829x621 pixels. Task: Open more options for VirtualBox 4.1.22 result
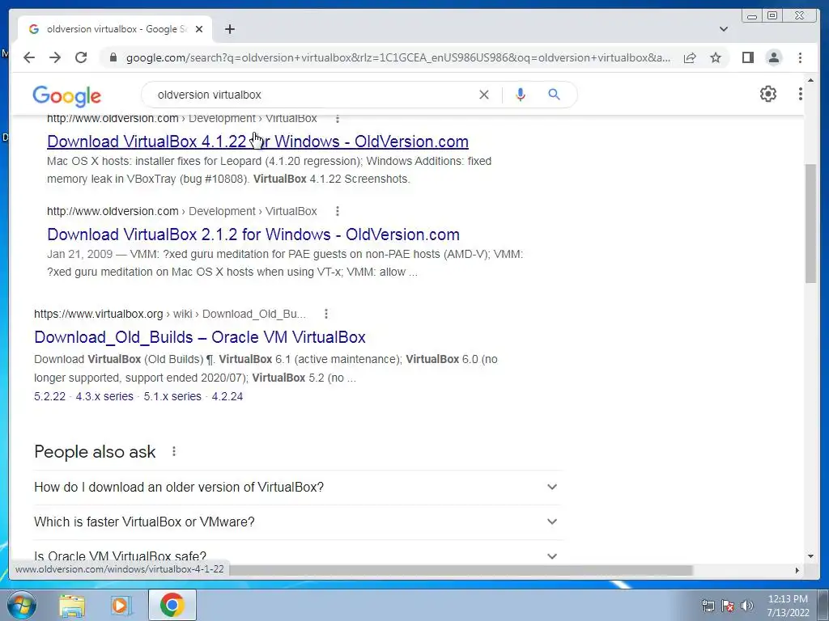(x=338, y=118)
